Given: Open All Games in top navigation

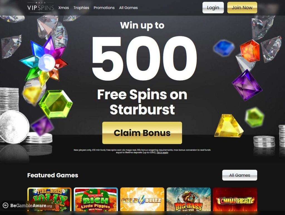Looking at the screenshot, I should (128, 8).
